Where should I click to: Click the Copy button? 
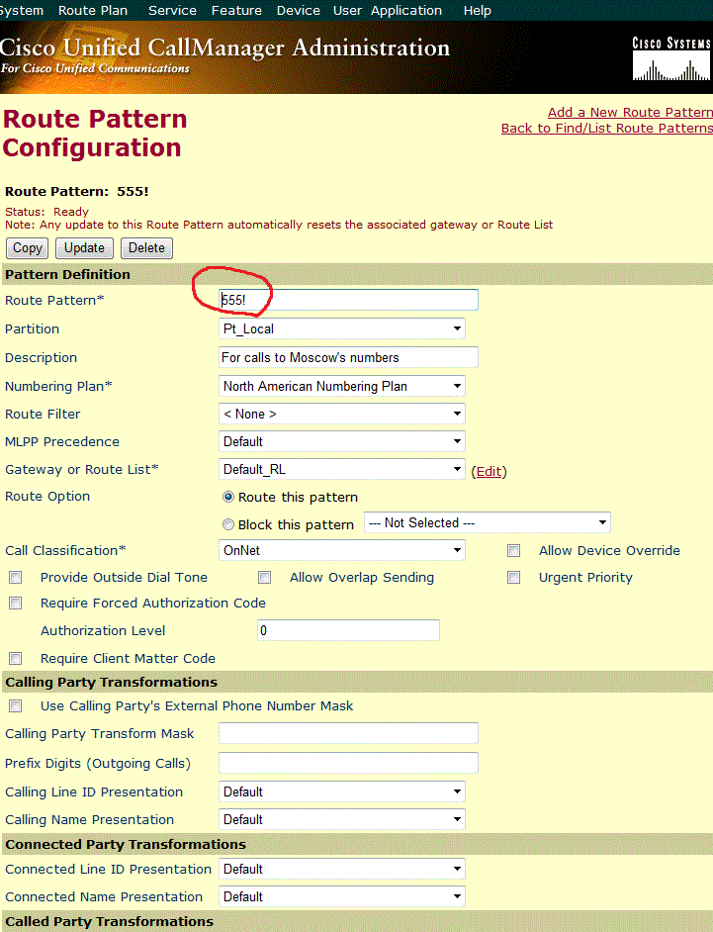pyautogui.click(x=28, y=248)
